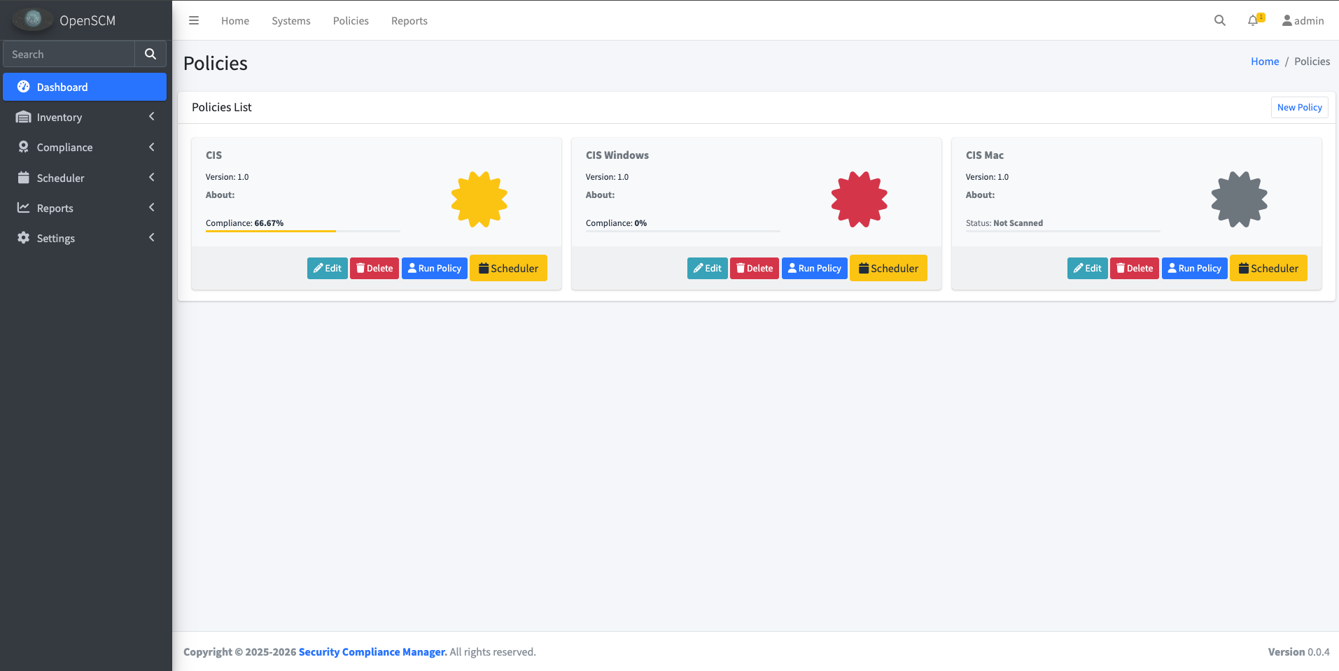Click the New Policy button
This screenshot has height=671, width=1339.
[1299, 107]
